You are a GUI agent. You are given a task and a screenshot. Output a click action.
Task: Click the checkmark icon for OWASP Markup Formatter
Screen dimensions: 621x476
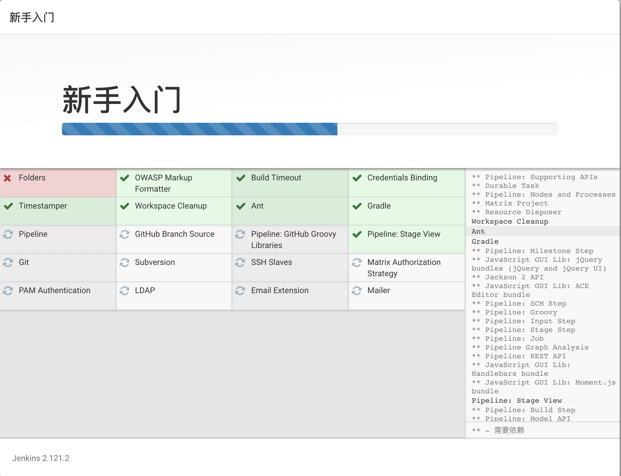(x=124, y=178)
